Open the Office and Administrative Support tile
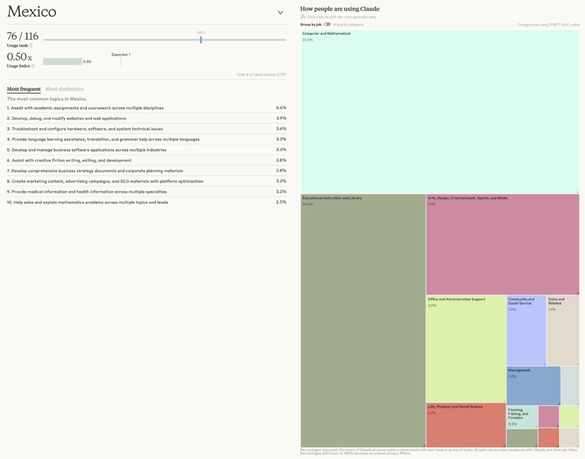 pos(466,349)
